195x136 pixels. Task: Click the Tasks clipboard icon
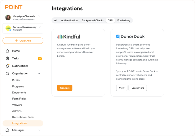[x=7, y=58]
